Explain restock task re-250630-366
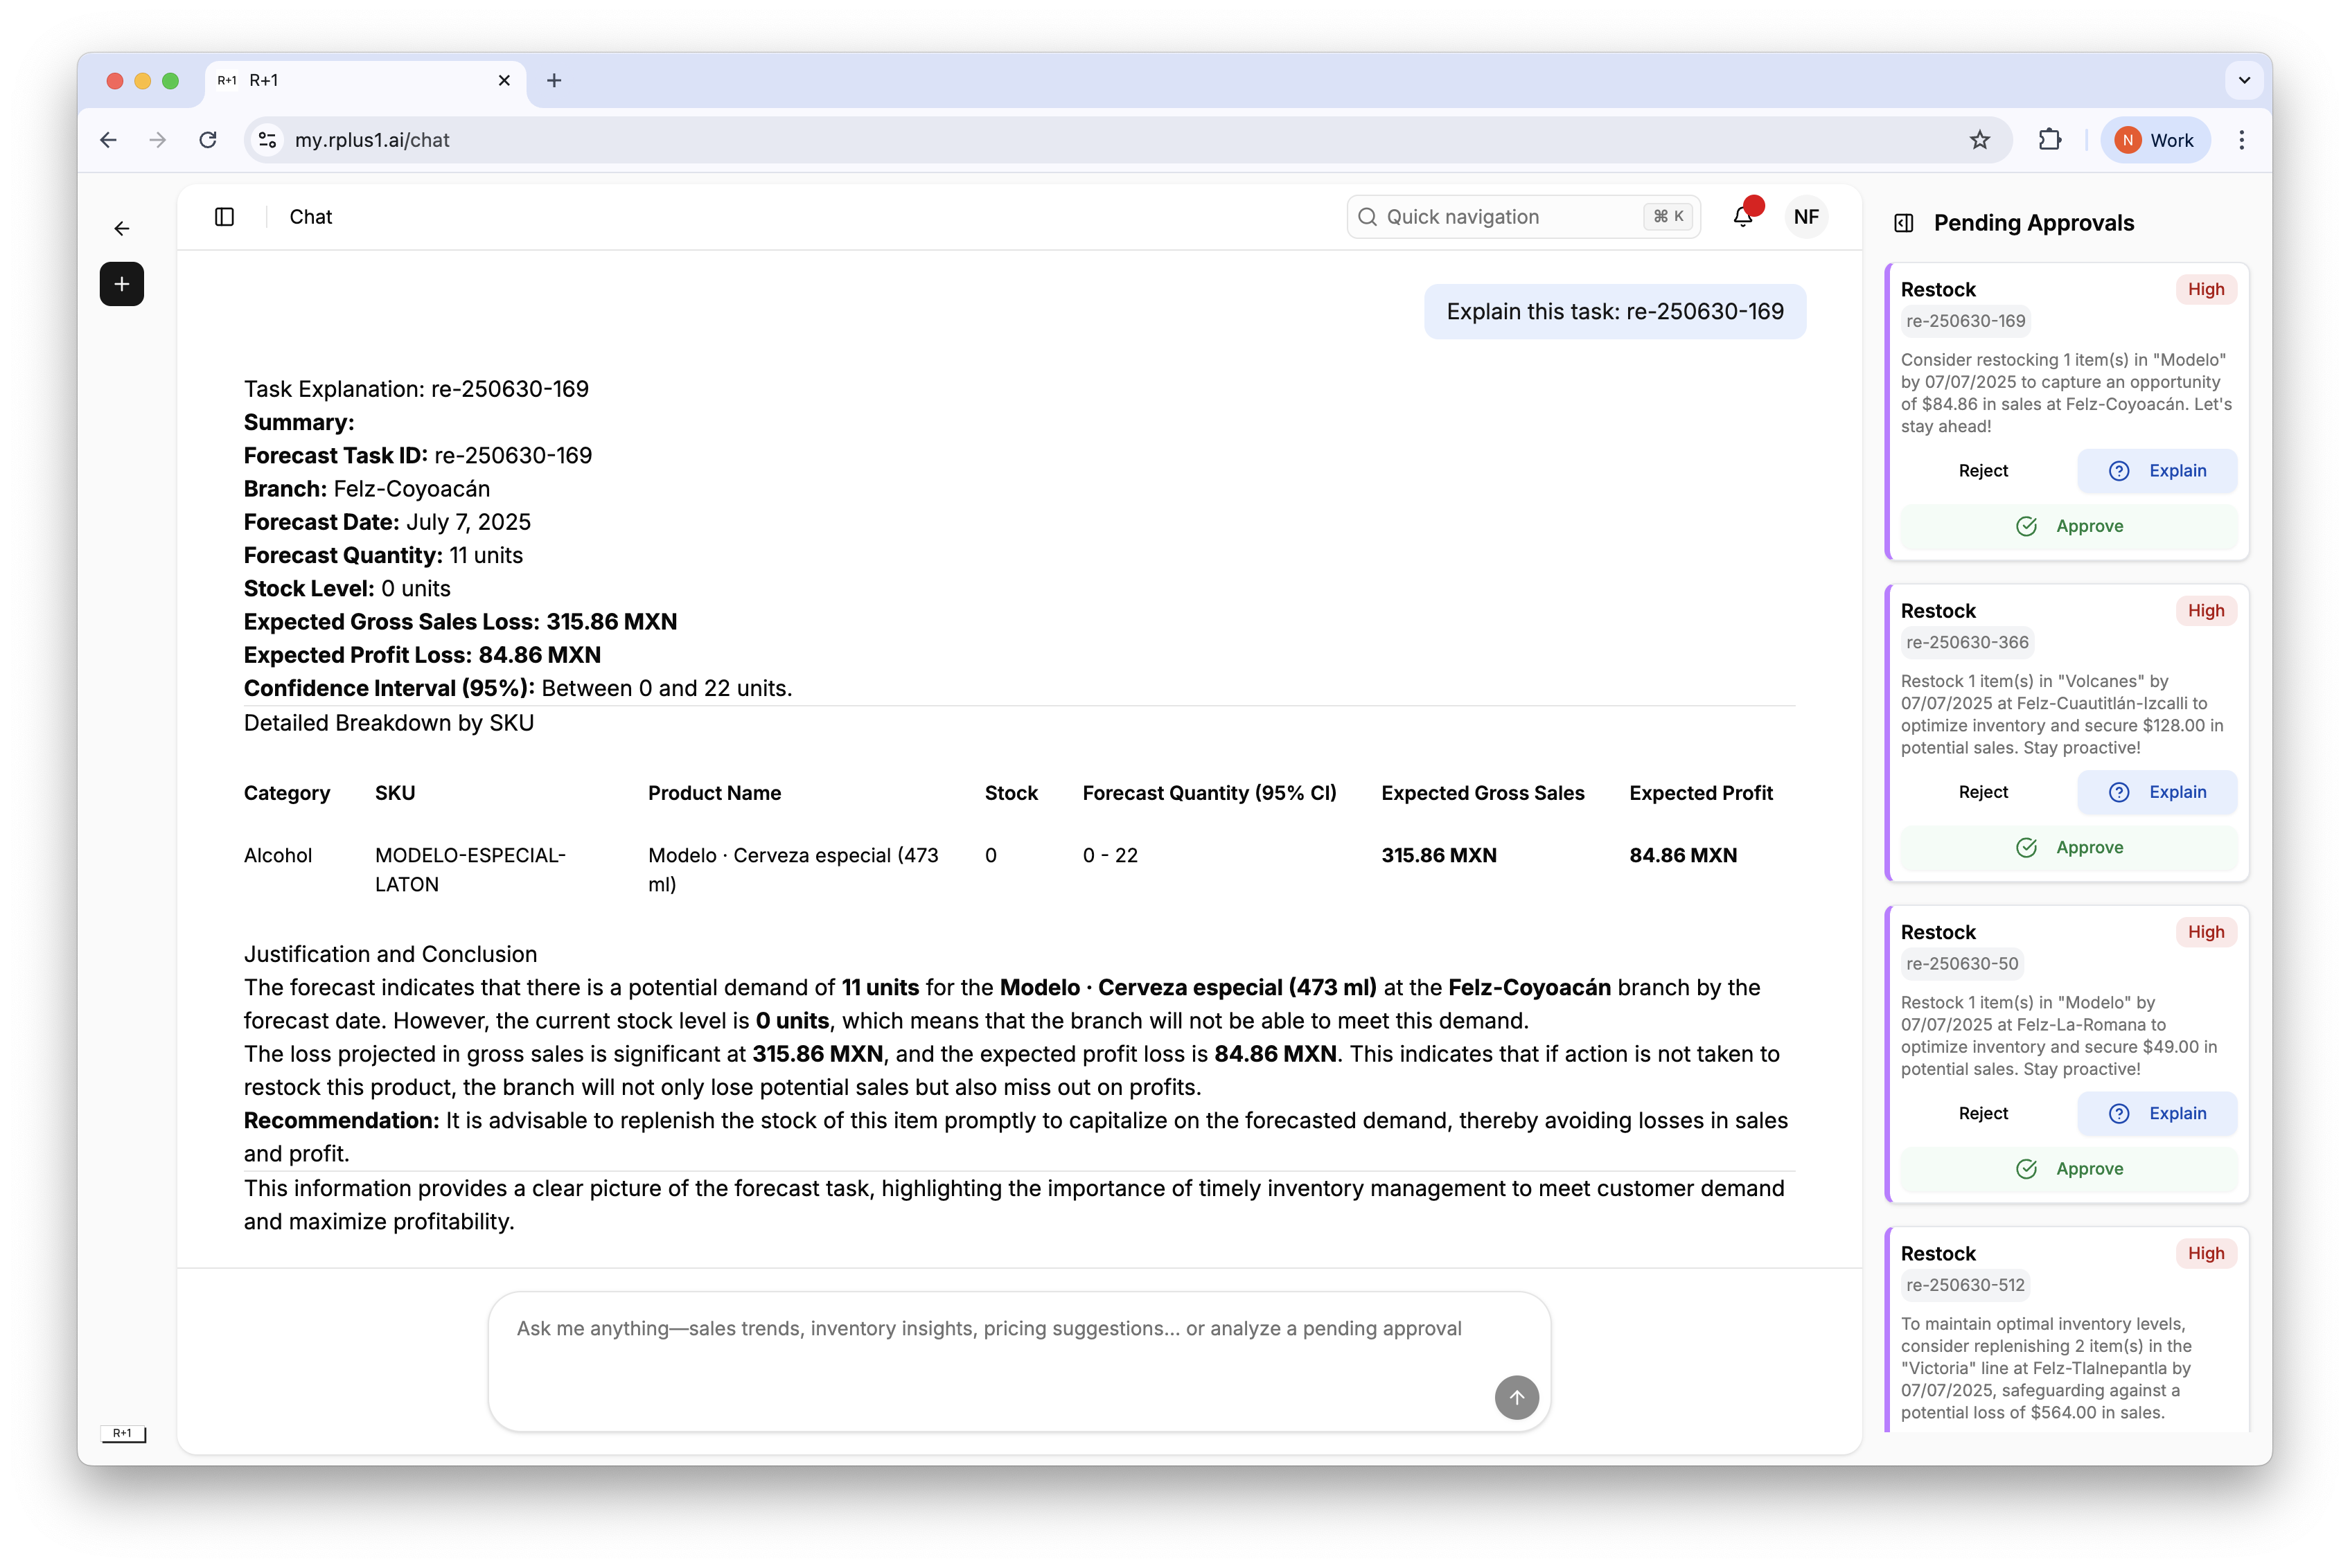 [x=2157, y=792]
